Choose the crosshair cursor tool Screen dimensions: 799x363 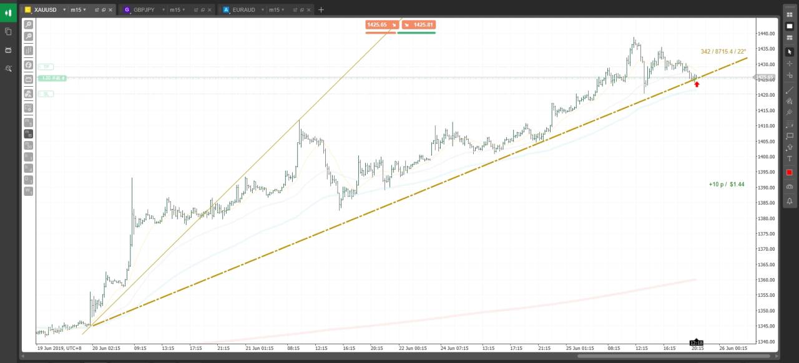(x=789, y=64)
